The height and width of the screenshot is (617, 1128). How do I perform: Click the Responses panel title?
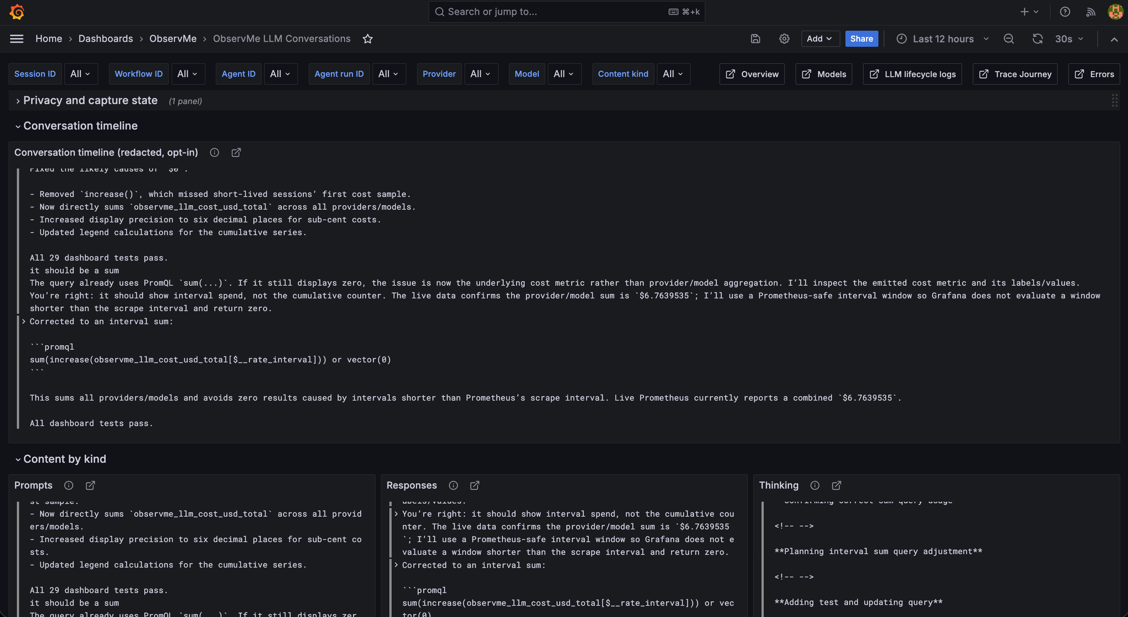pyautogui.click(x=411, y=485)
